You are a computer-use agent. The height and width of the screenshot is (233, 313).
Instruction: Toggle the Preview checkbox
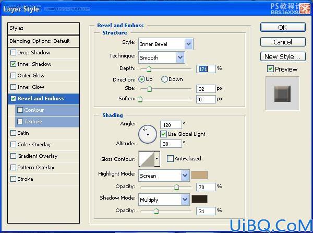point(270,69)
